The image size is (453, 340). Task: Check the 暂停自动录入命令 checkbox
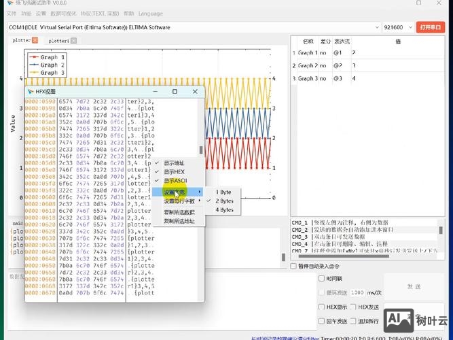click(294, 266)
